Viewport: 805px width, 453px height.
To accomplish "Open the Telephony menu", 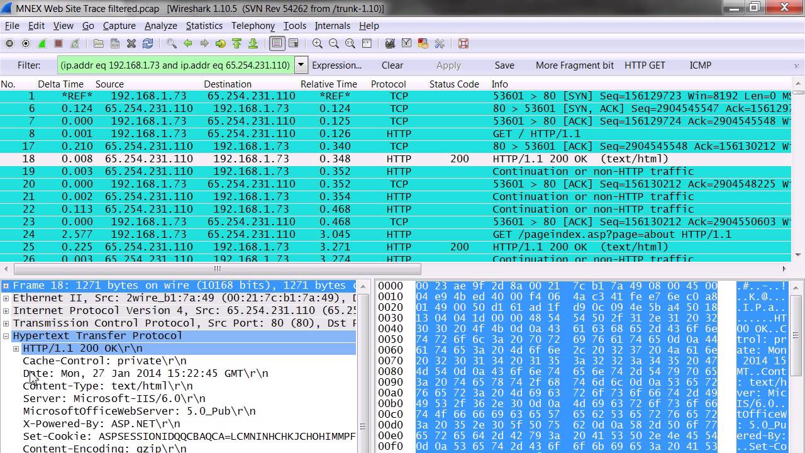I will click(253, 26).
